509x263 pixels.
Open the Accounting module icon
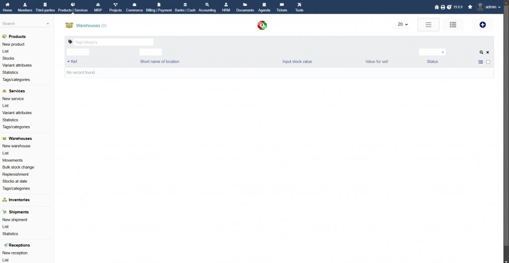tap(207, 4)
